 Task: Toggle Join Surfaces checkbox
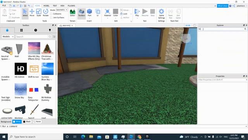click(51, 17)
